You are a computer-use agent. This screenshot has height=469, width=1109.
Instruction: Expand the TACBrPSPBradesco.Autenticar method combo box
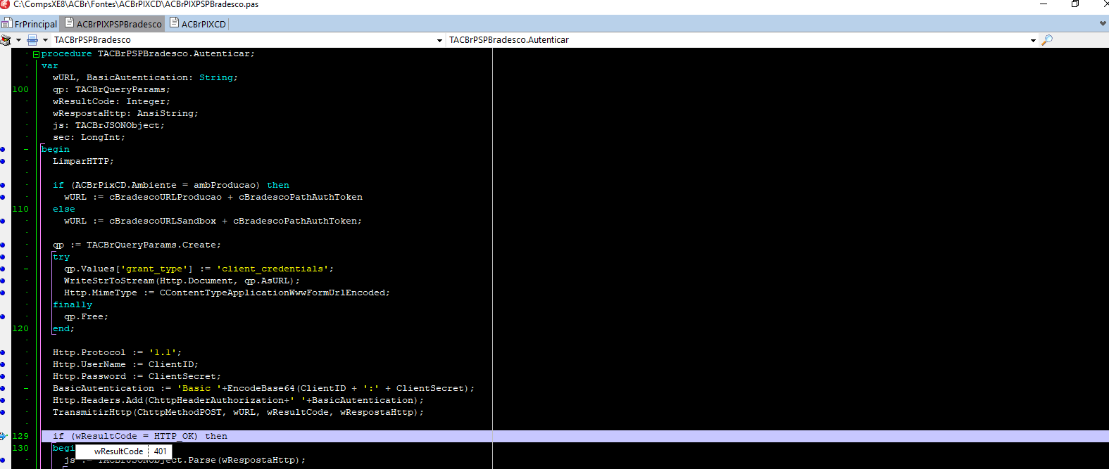(x=1033, y=40)
